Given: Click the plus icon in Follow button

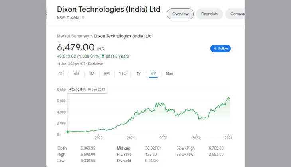Looking at the screenshot, I should pos(215,49).
